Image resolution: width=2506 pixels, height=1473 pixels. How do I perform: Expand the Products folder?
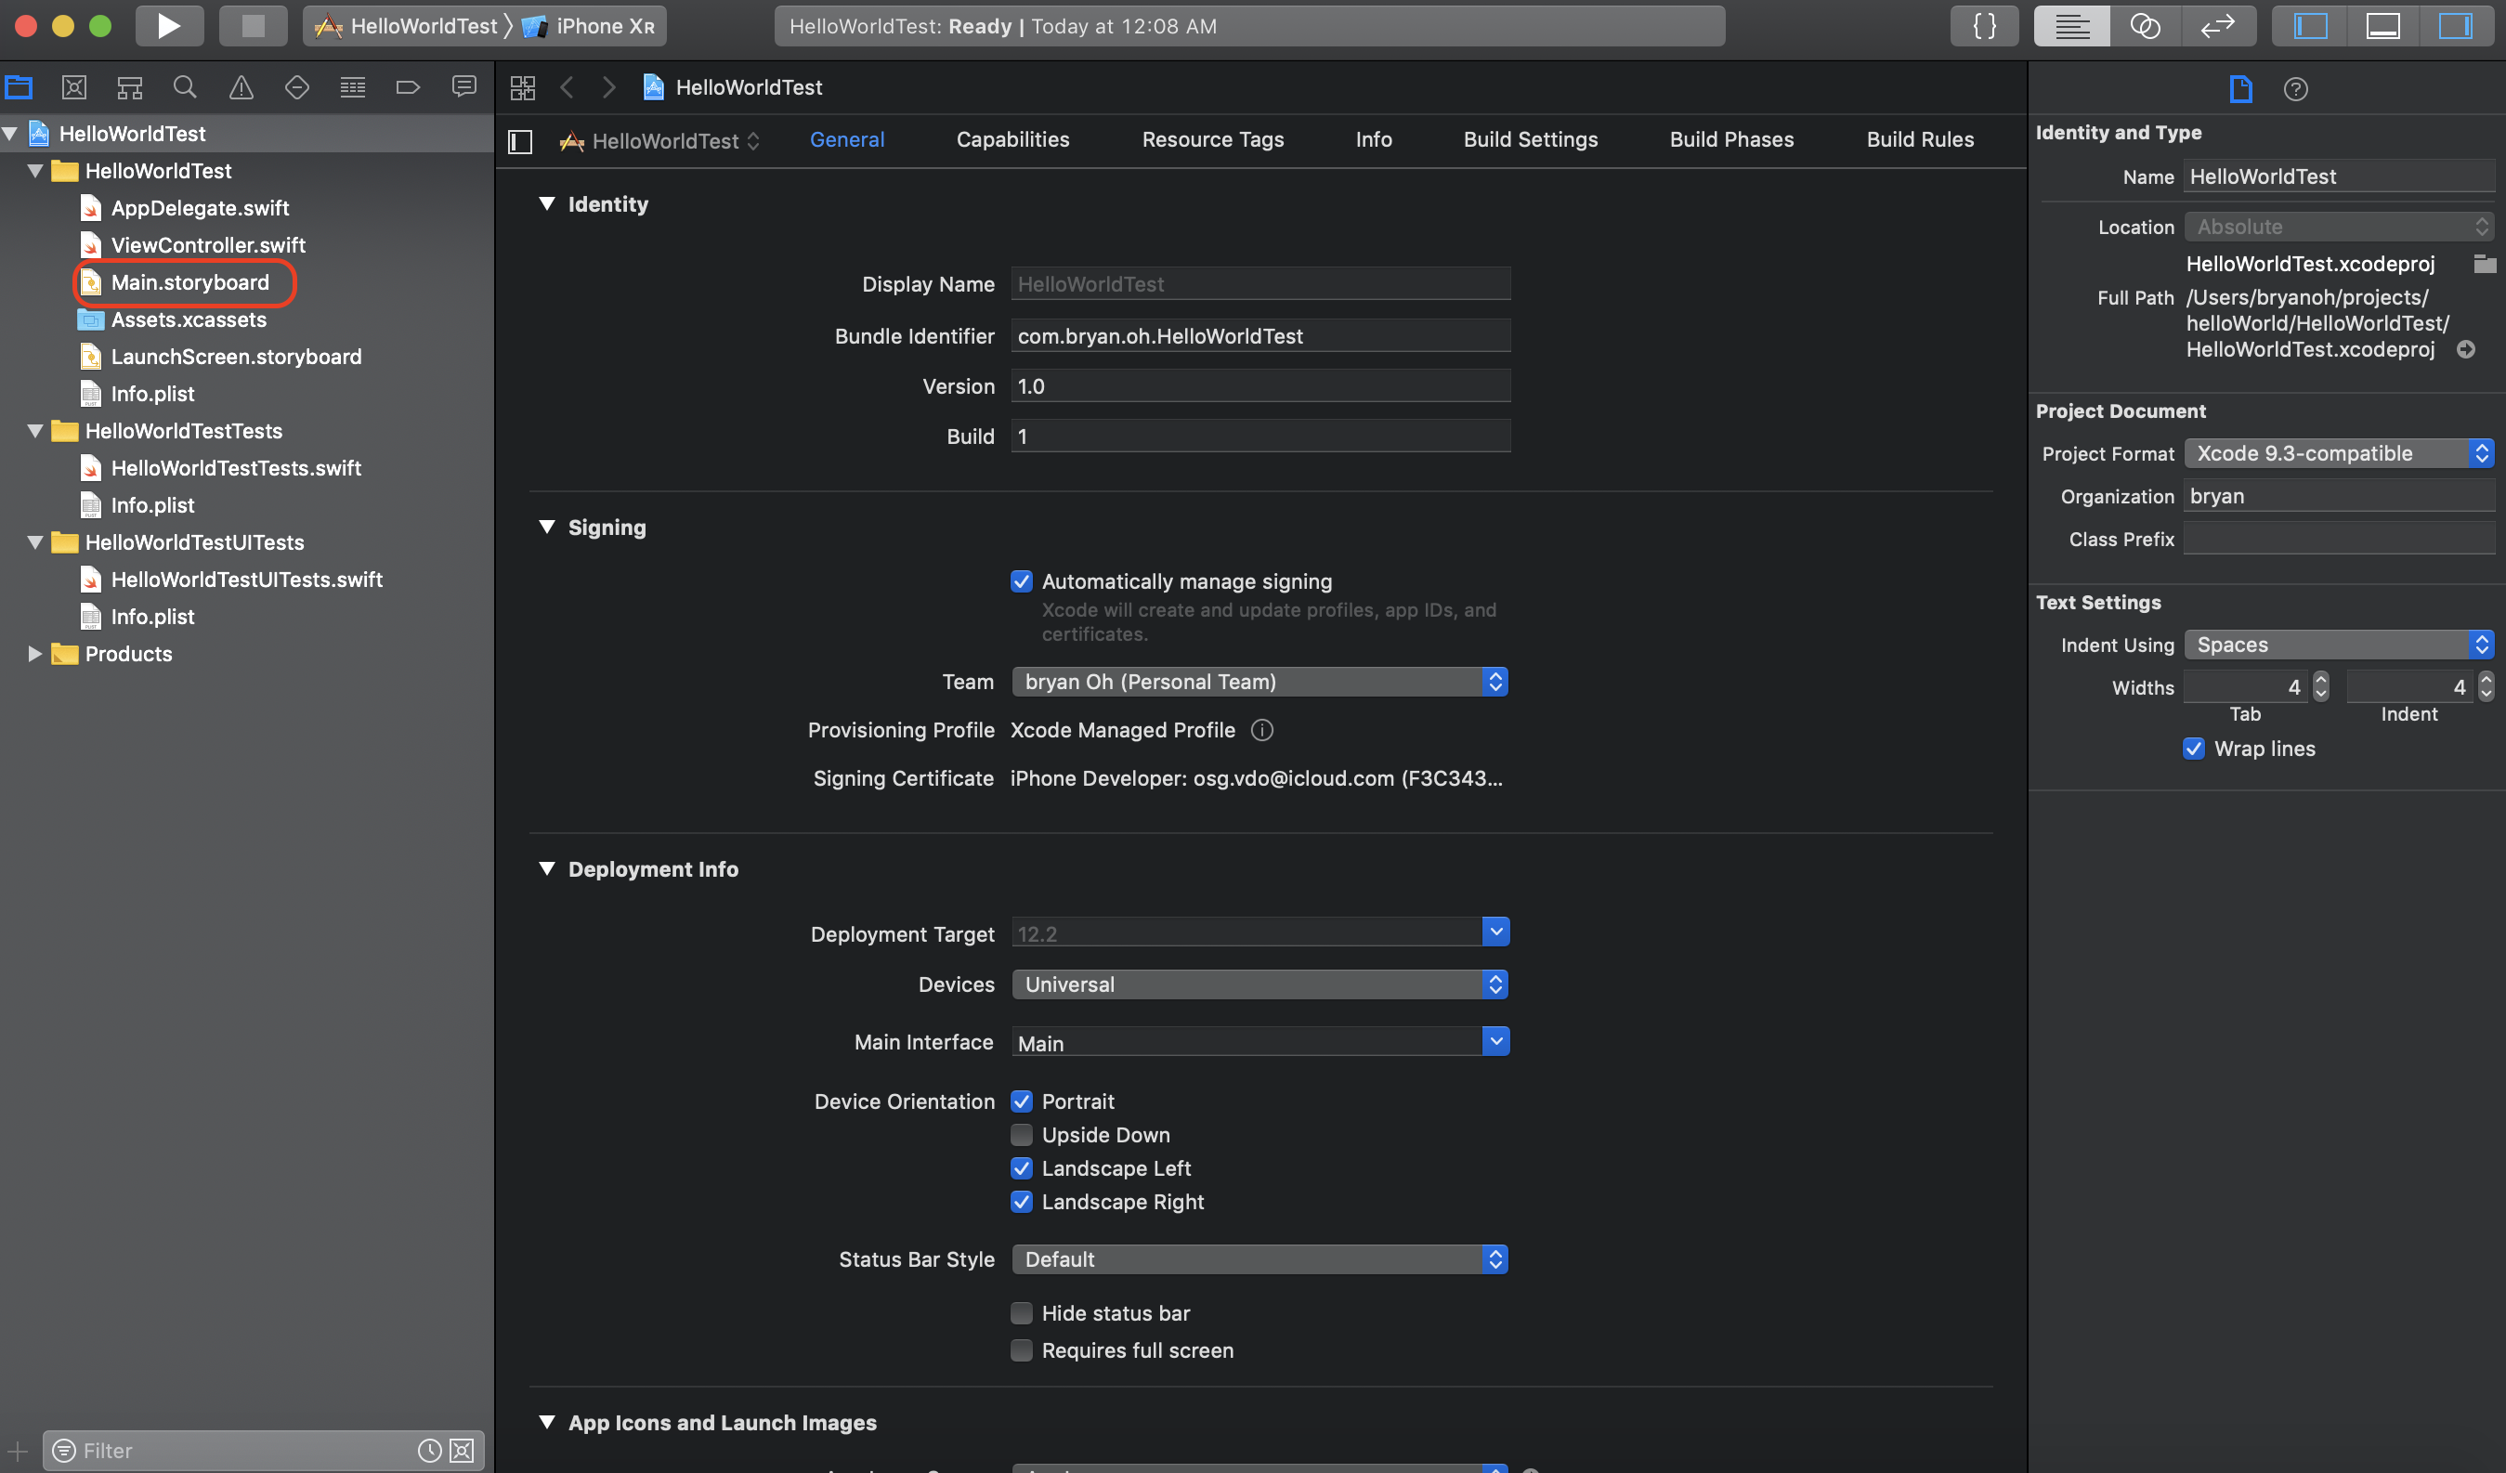(34, 654)
